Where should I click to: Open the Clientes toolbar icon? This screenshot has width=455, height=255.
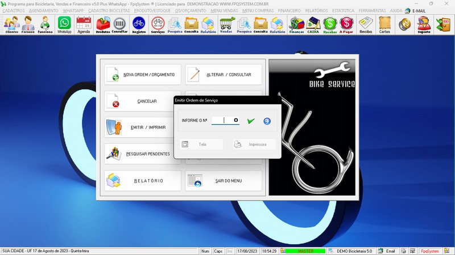tap(11, 25)
